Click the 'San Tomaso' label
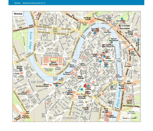 (x=128, y=66)
